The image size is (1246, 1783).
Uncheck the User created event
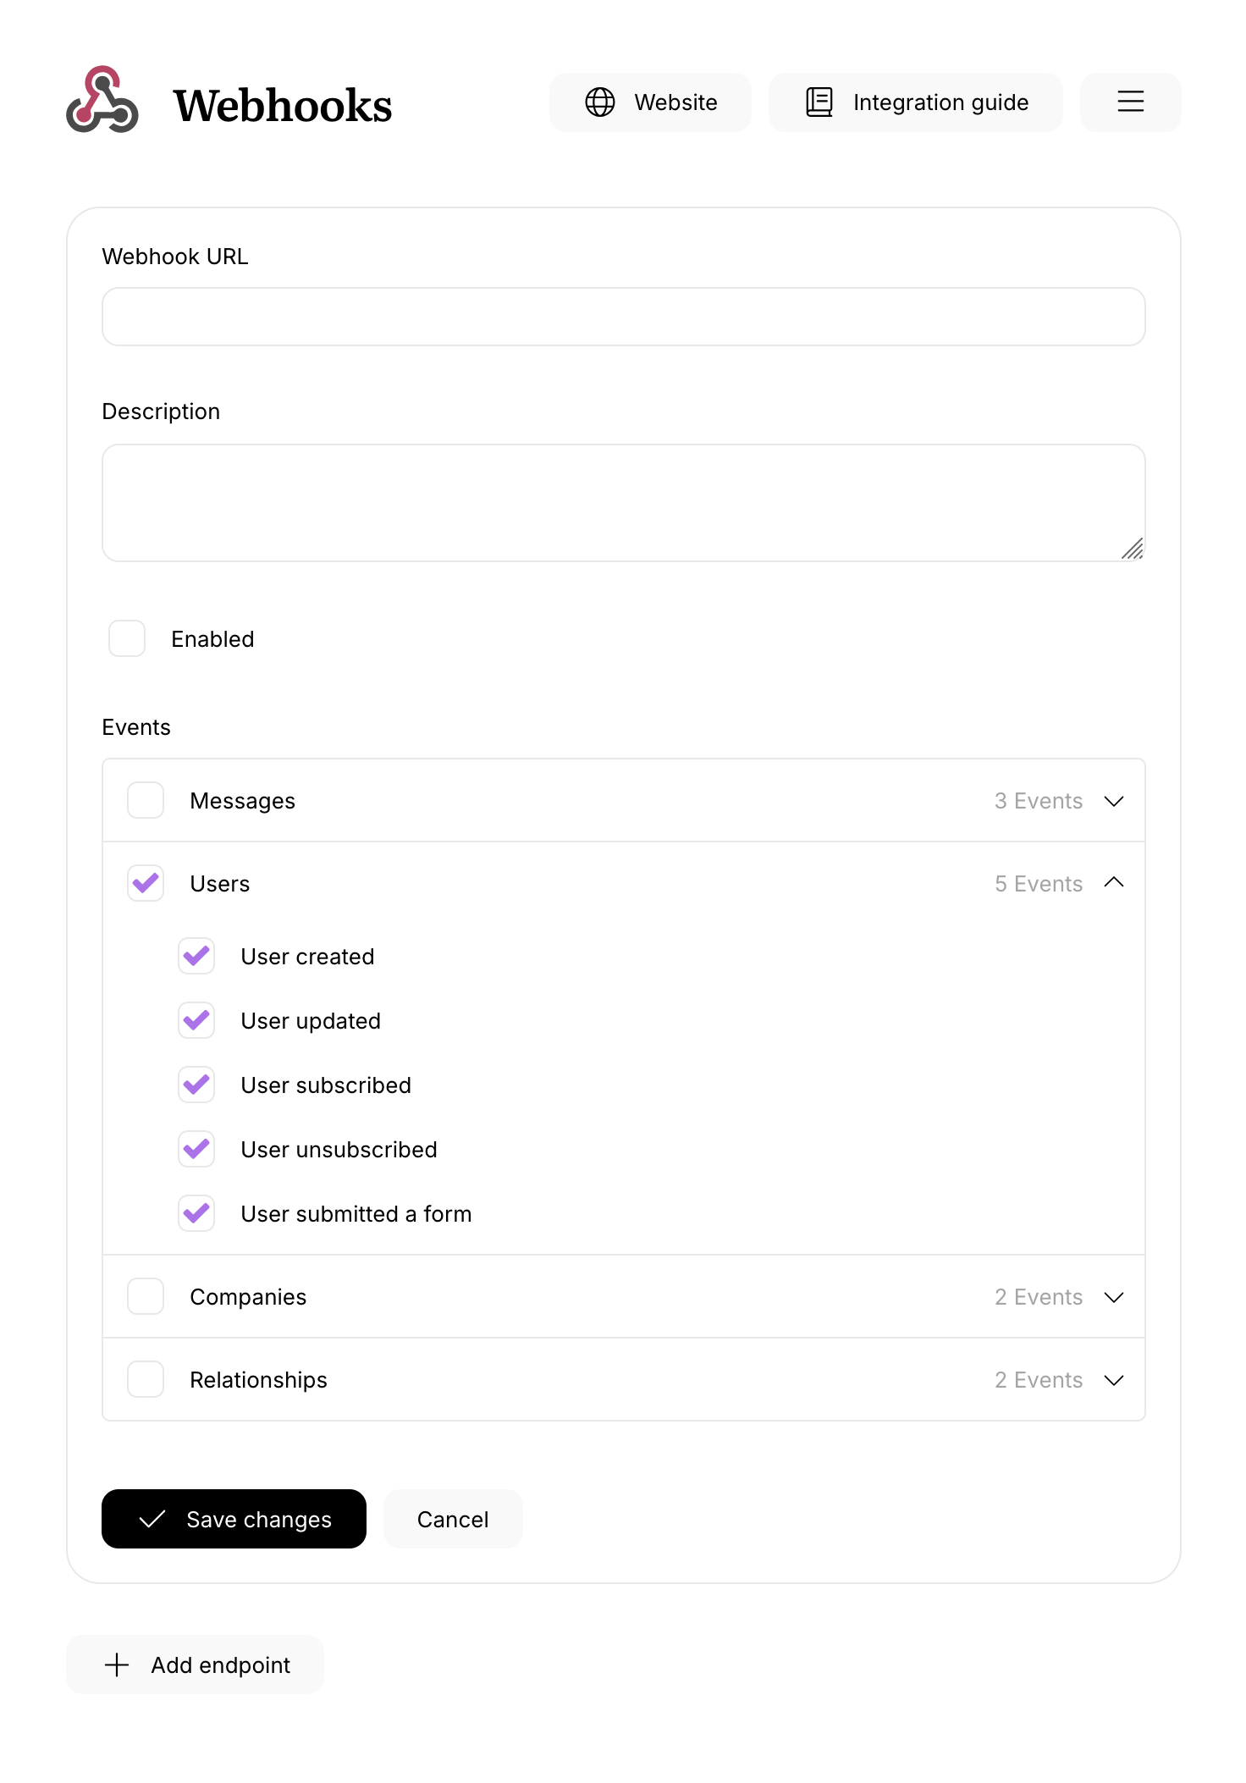click(196, 957)
